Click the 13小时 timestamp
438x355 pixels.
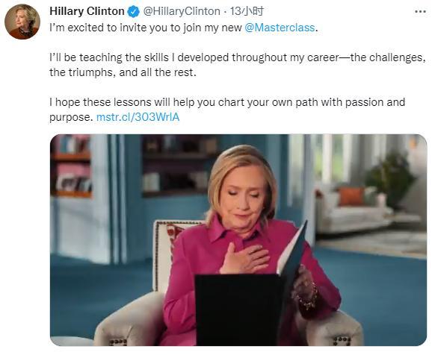tap(247, 11)
